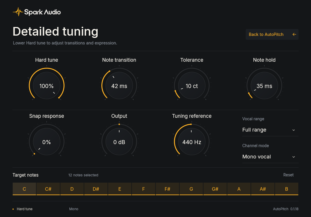Screen dimensions: 311x217
Task: Click the '12 notes selected' text
Action: coord(83,175)
